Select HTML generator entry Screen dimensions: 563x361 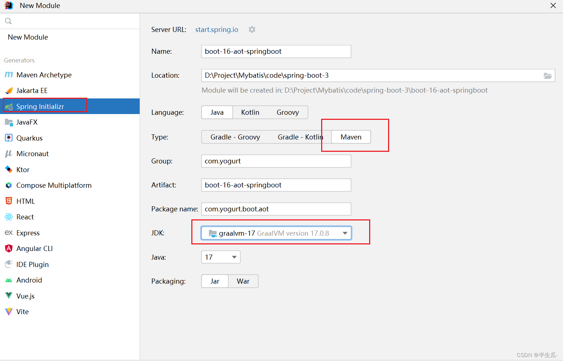coord(70,201)
